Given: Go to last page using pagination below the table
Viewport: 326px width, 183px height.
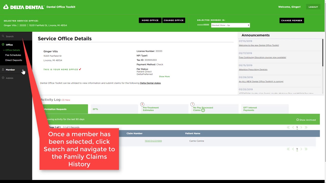Looking at the screenshot, I should (x=306, y=149).
